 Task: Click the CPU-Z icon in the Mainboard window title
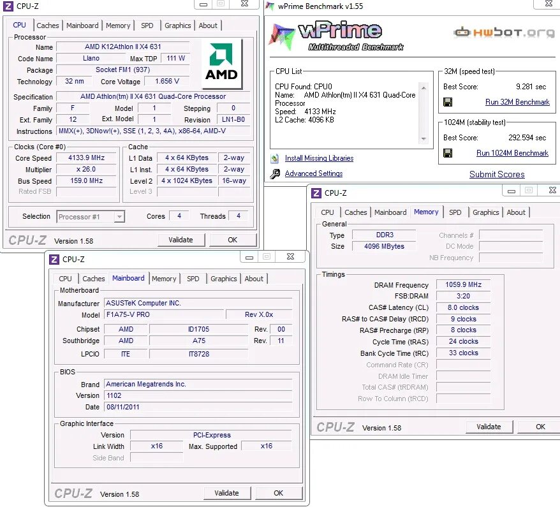tap(54, 259)
